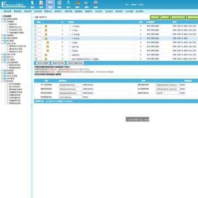
Task: Expand the 专题管理 tree node
Action: (2, 36)
